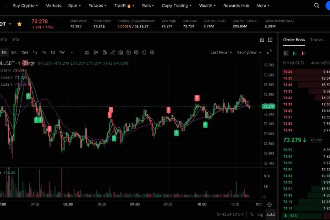Open the TradFi dropdown menu
This screenshot has height=220, width=330.
click(x=124, y=5)
